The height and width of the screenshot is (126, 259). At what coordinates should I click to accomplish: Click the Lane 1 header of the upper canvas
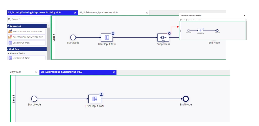point(54,38)
